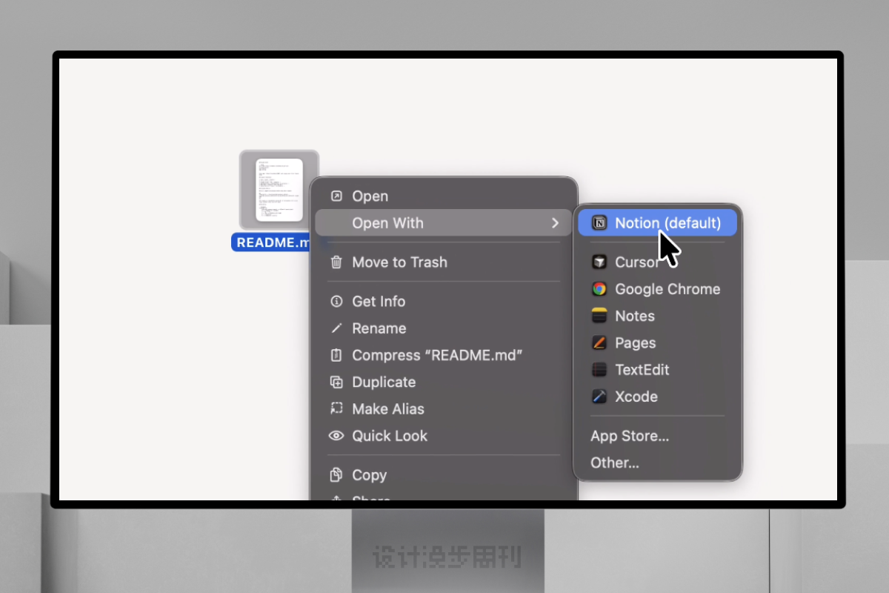Click the Compress archive icon
Image resolution: width=889 pixels, height=593 pixels.
click(x=336, y=355)
